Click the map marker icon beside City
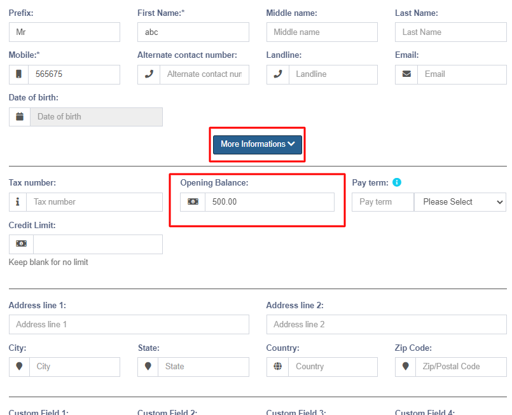This screenshot has width=512, height=415. pyautogui.click(x=19, y=367)
